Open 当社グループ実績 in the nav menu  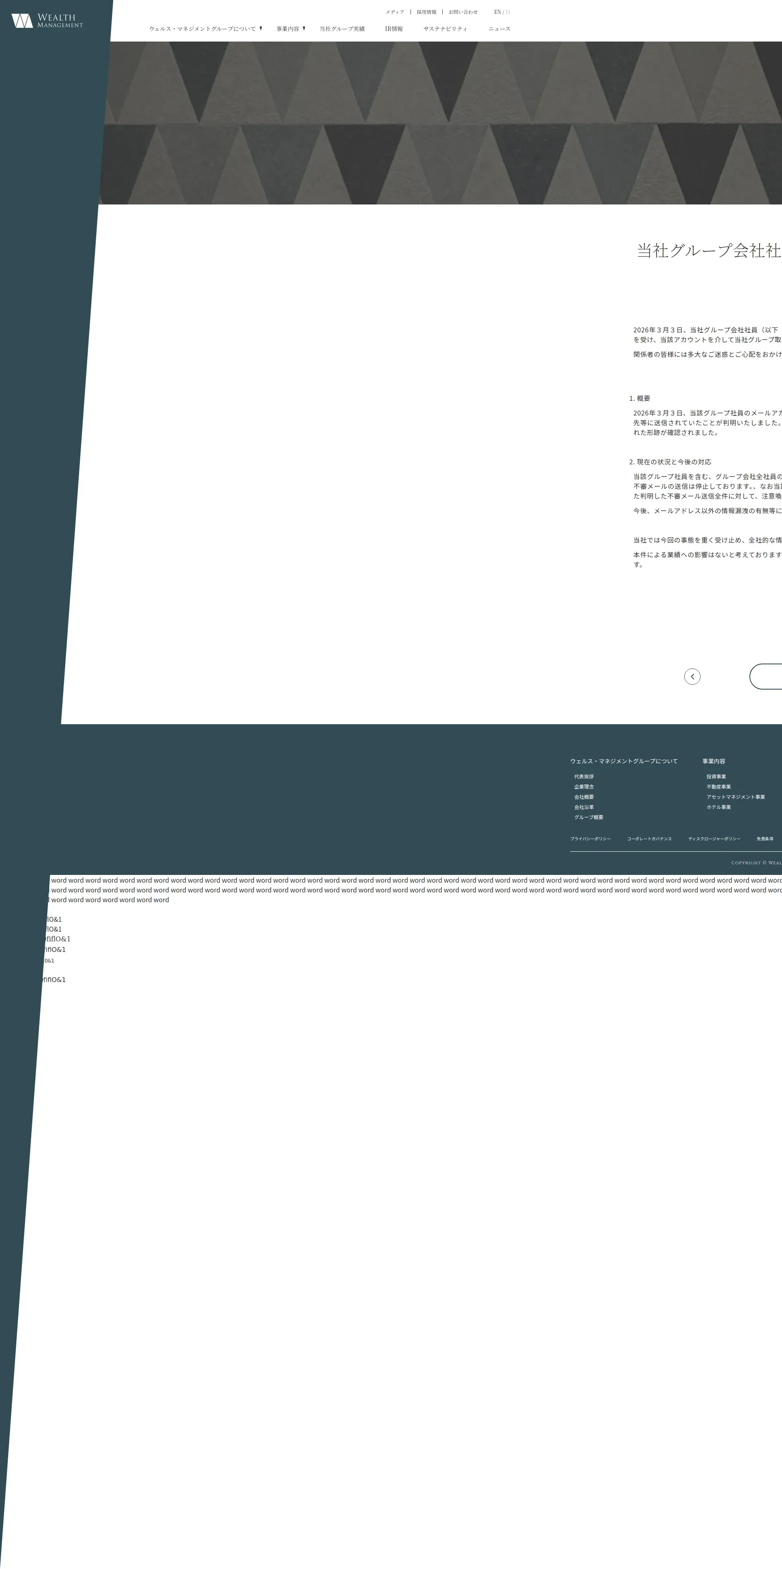coord(342,29)
